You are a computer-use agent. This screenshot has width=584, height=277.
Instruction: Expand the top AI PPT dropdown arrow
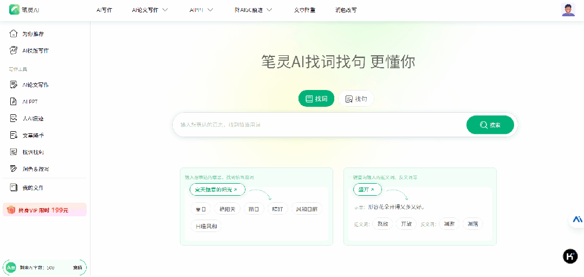[x=210, y=10]
